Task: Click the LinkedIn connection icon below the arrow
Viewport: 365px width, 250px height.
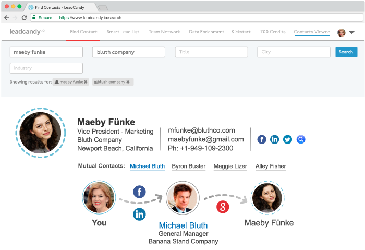Action: coord(139,214)
